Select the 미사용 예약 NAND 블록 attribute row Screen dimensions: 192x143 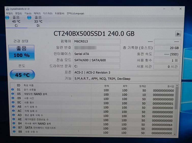(x=93, y=124)
